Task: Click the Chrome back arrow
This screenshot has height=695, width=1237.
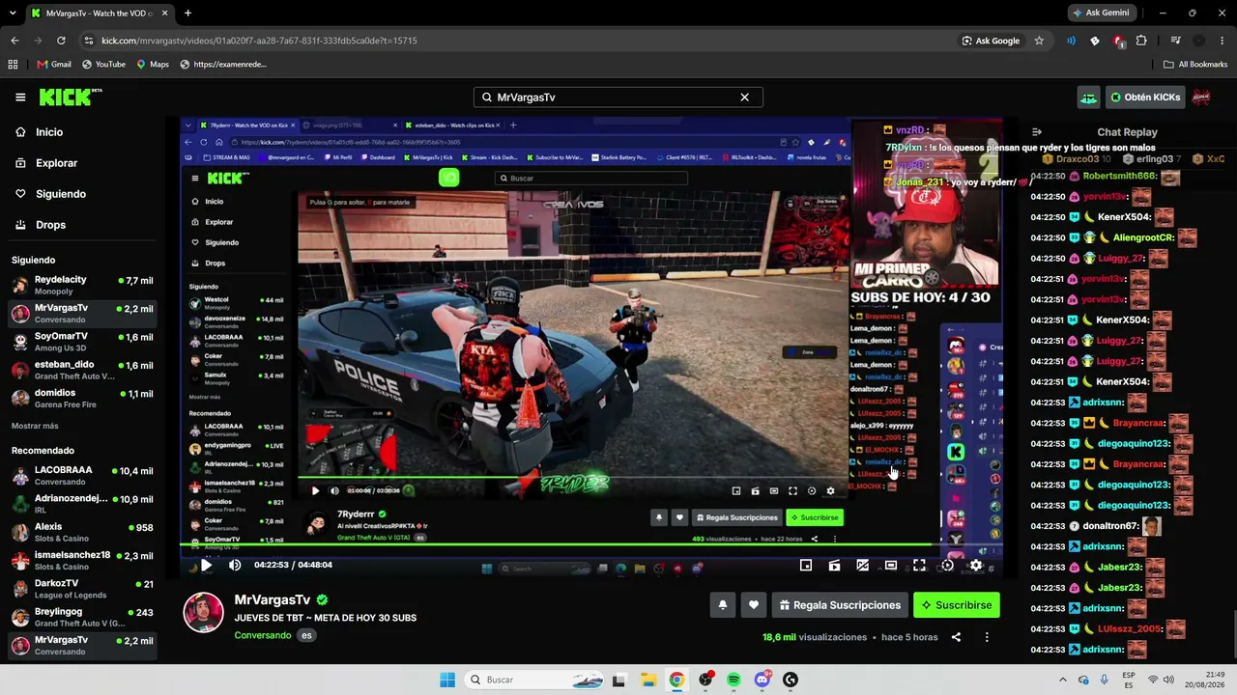Action: pyautogui.click(x=14, y=41)
